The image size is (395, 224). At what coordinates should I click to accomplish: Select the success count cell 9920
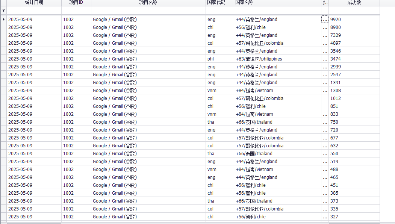[354, 20]
